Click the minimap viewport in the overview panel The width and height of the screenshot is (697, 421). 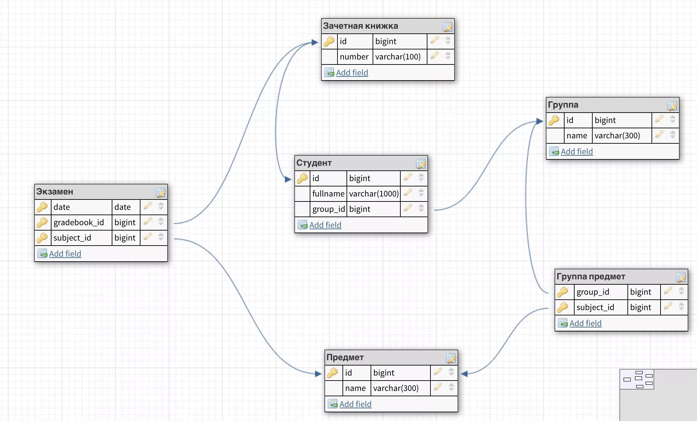point(637,379)
